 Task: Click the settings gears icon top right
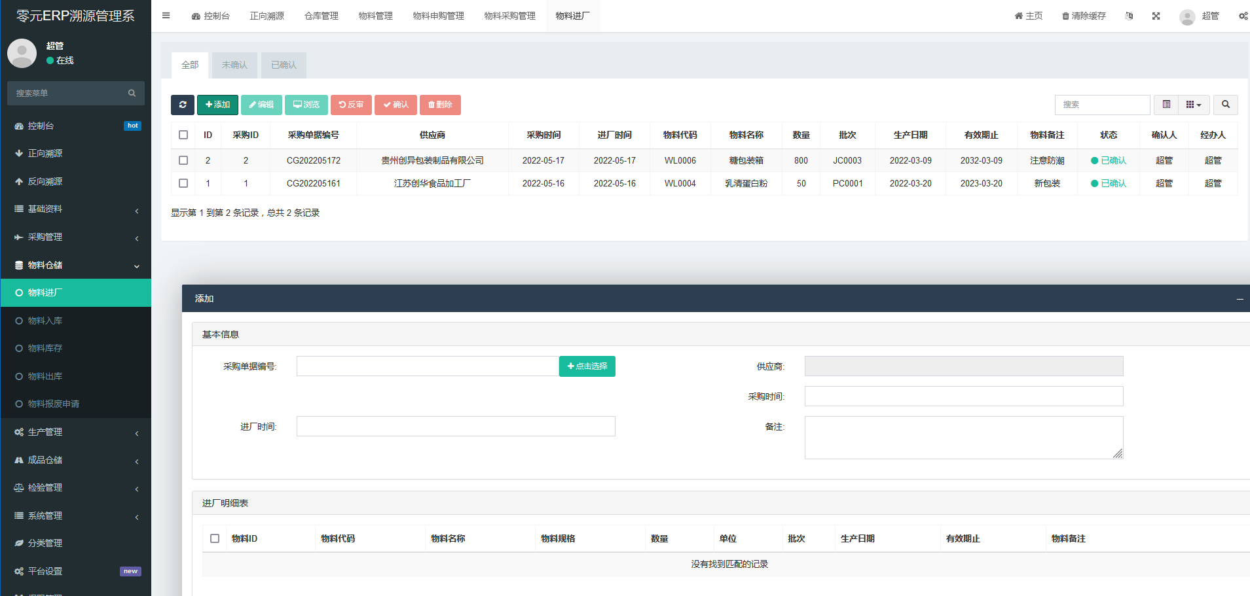coord(1242,16)
